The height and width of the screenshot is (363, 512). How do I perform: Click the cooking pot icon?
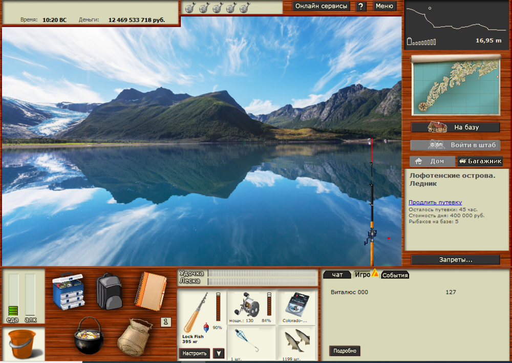pyautogui.click(x=89, y=335)
